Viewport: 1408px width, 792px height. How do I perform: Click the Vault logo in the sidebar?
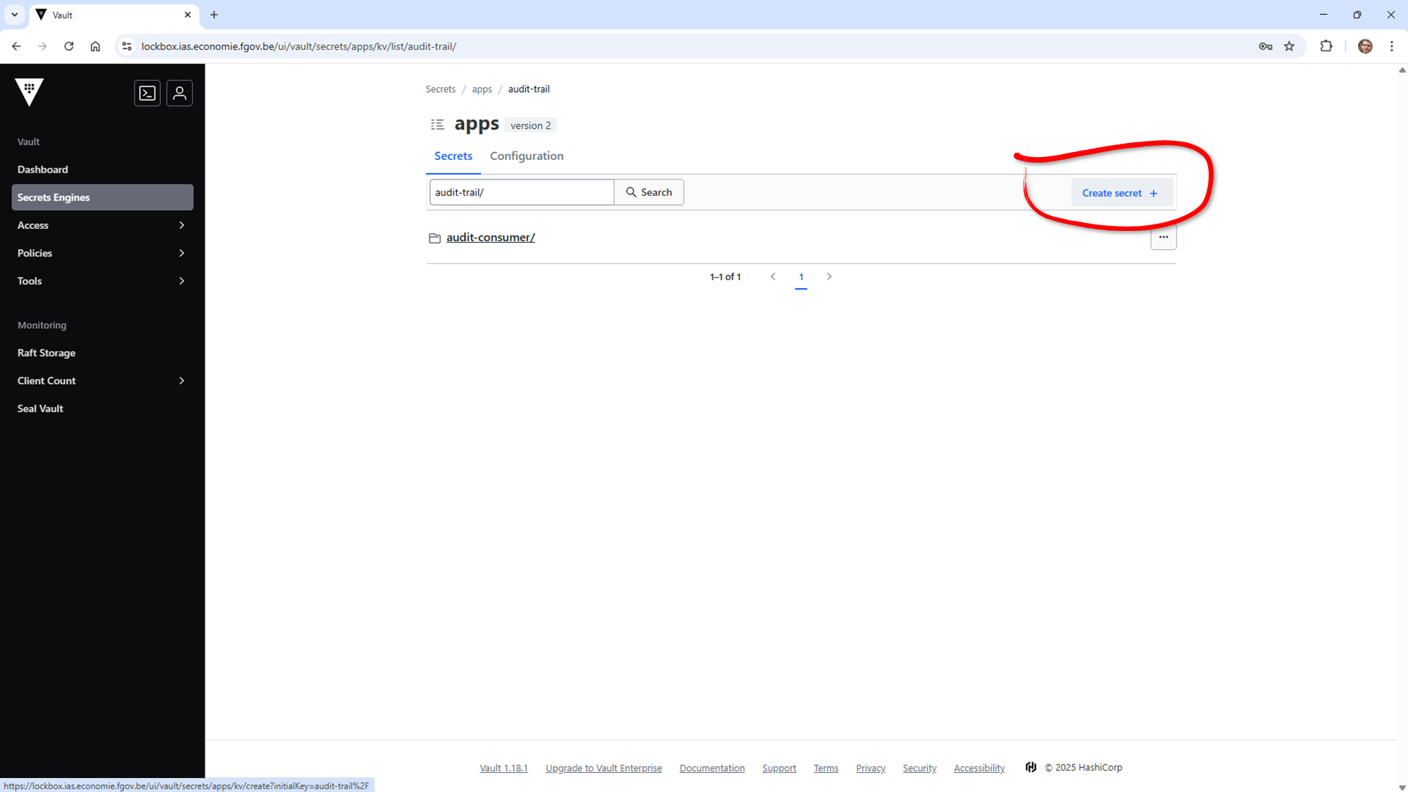[x=30, y=92]
